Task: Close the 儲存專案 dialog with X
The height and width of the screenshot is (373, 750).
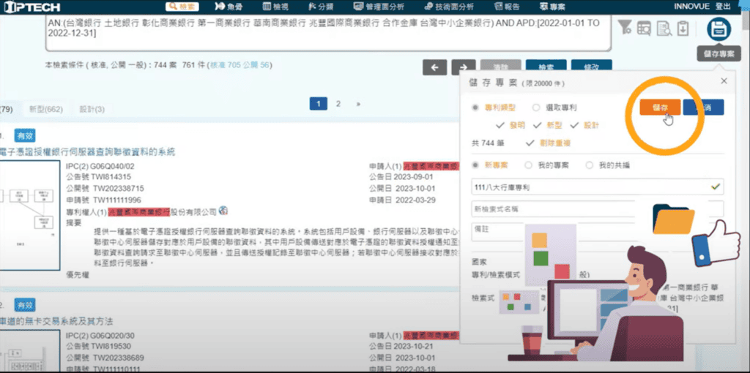Action: (x=724, y=81)
